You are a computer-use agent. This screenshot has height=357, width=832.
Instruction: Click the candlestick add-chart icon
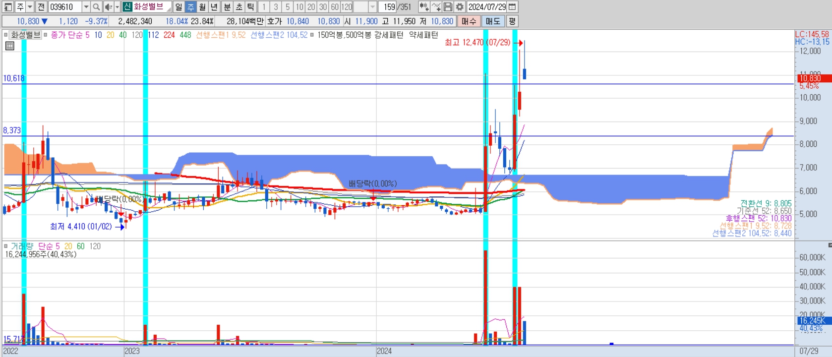(424, 7)
